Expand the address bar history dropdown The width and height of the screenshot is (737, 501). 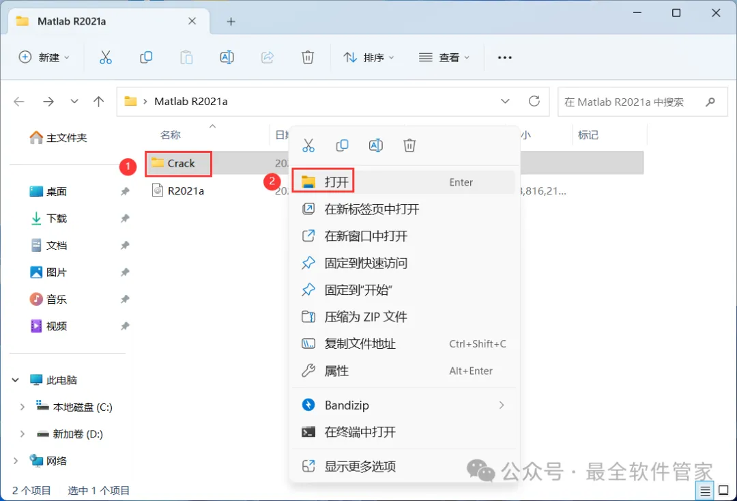coord(505,102)
